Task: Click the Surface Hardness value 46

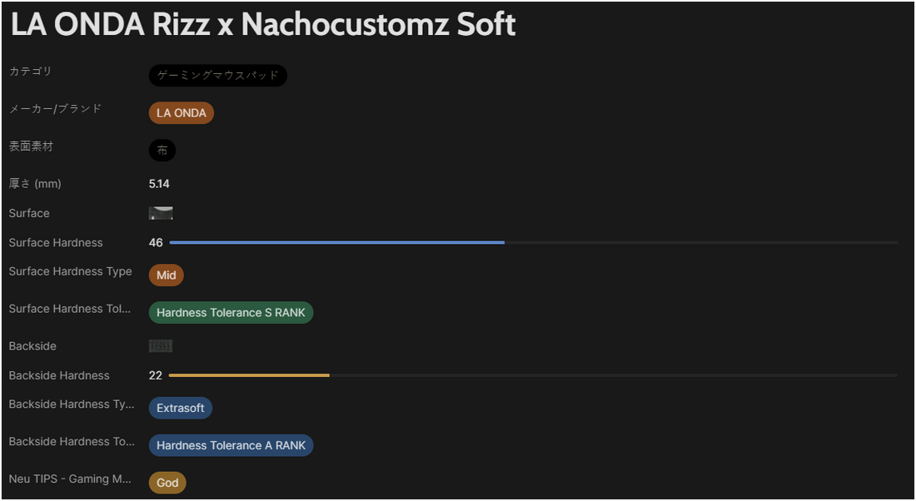Action: (x=156, y=242)
